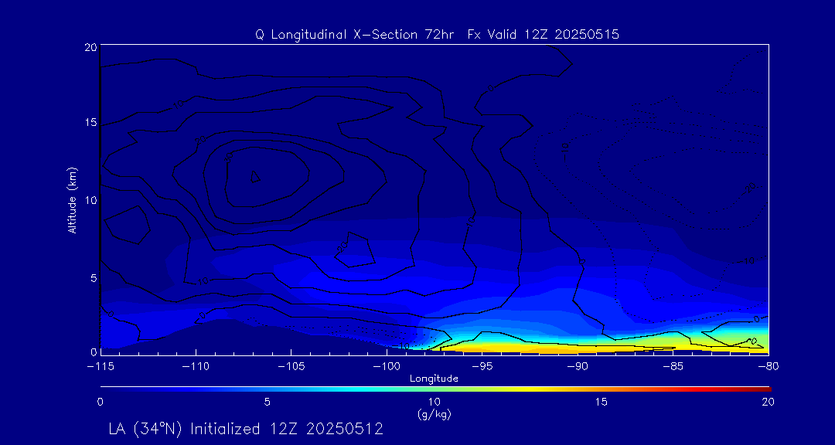
Task: Select the 15 tick on the altitude axis
Action: (x=90, y=122)
